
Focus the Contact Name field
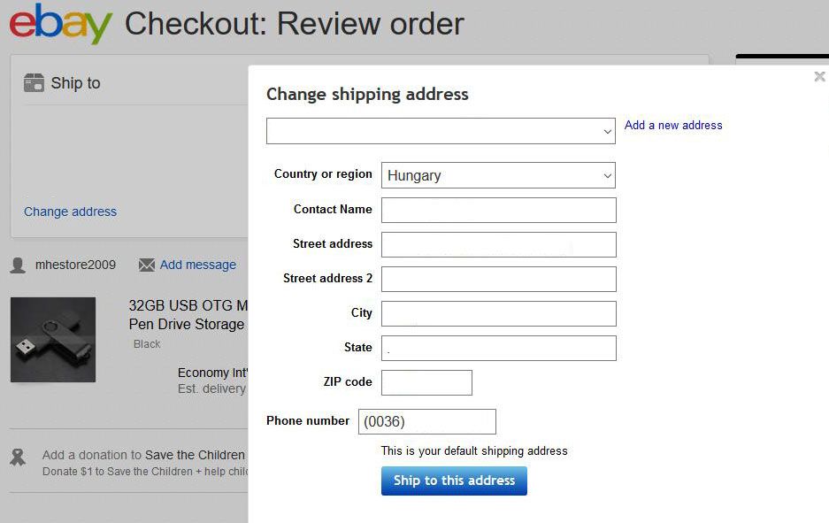(498, 210)
